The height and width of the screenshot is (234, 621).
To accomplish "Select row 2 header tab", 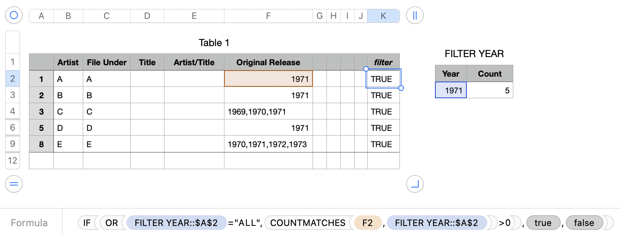I will click(13, 78).
